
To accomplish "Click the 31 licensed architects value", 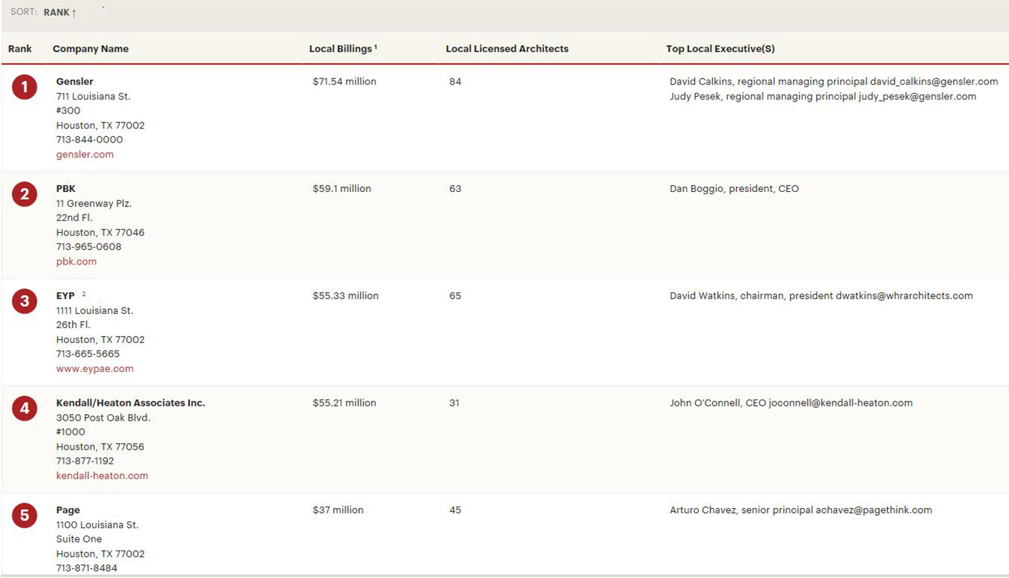I will 454,404.
